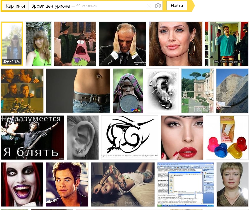Image resolution: width=251 pixels, height=210 pixels.
Task: Open the witch and Patrick Star thumbnail
Action: [75, 44]
